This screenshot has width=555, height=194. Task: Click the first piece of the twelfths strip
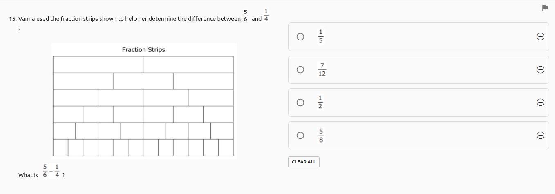point(60,147)
